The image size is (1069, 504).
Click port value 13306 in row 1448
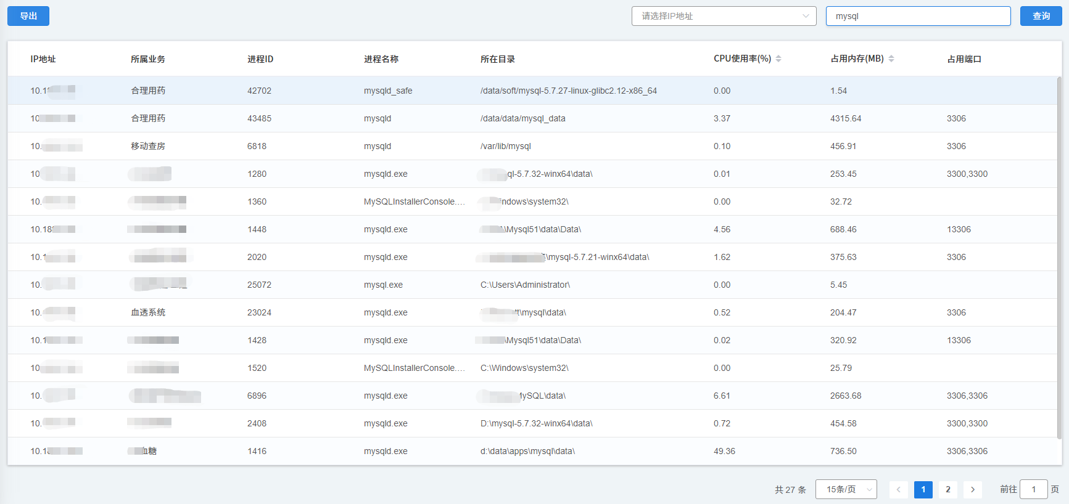959,229
